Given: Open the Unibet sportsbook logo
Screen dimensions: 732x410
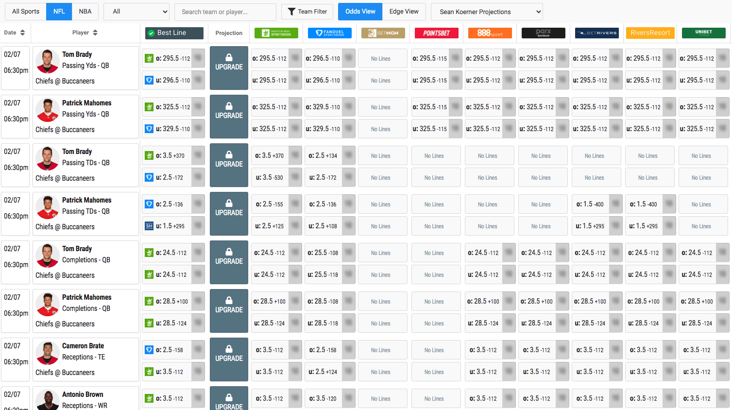Looking at the screenshot, I should (x=704, y=33).
